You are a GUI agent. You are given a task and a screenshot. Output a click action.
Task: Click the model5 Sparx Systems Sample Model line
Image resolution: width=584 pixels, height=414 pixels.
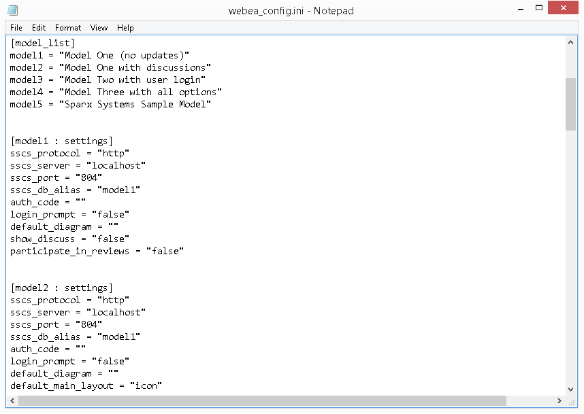pos(110,105)
